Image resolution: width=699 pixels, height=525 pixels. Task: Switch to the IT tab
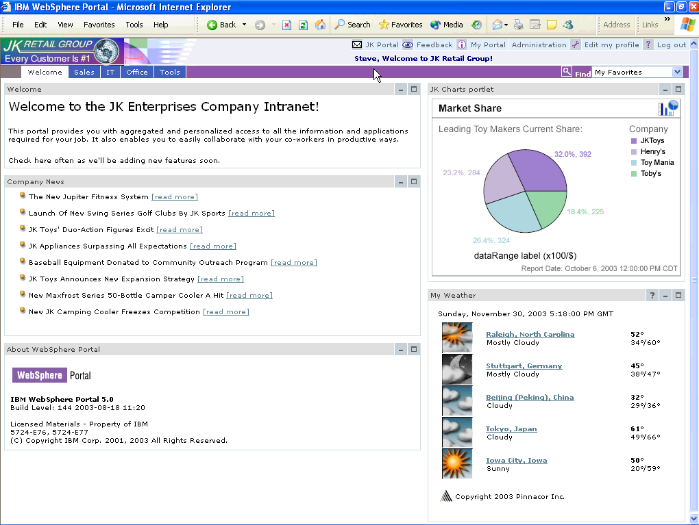click(x=110, y=72)
